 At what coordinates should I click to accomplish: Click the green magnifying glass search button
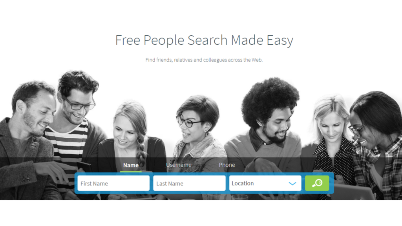point(317,183)
